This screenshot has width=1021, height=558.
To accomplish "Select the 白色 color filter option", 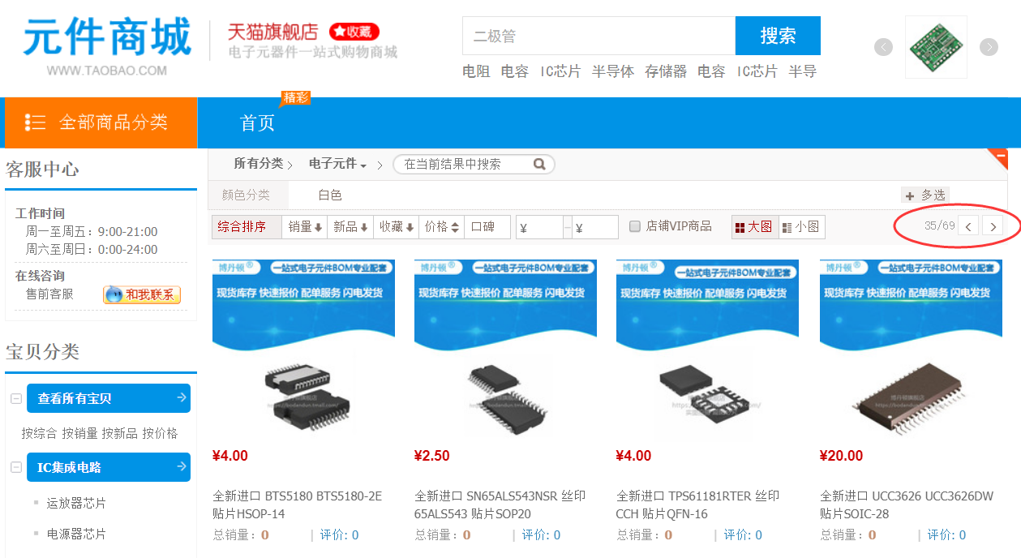I will click(x=330, y=195).
